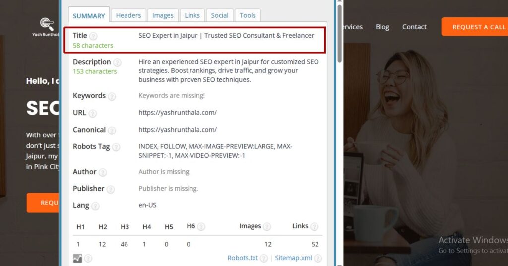Open the Images tab
This screenshot has width=508, height=266.
pyautogui.click(x=163, y=15)
